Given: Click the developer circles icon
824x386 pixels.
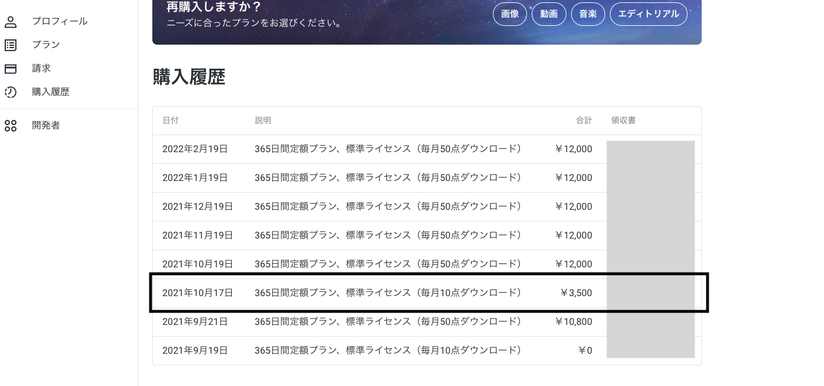Looking at the screenshot, I should (x=11, y=126).
